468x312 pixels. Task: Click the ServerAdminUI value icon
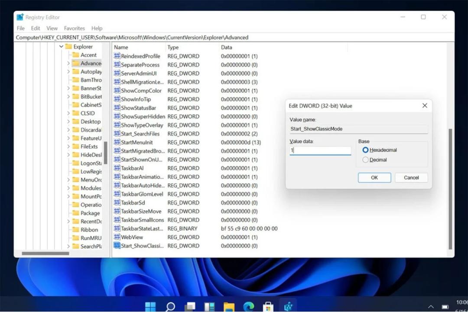pyautogui.click(x=117, y=73)
